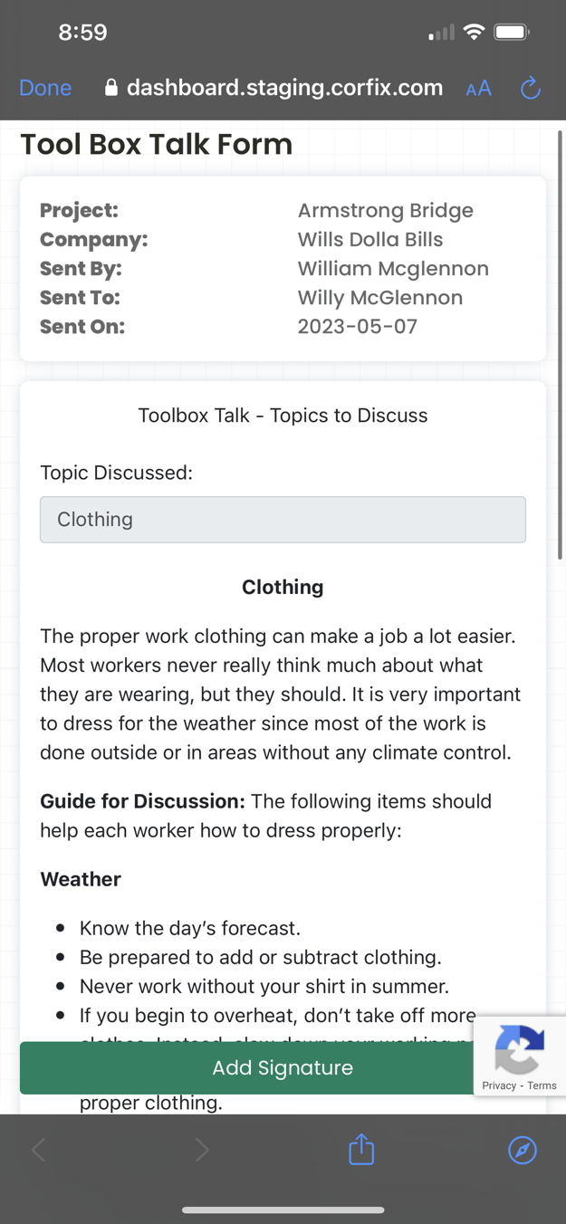Open the AA text size menu

[x=478, y=88]
